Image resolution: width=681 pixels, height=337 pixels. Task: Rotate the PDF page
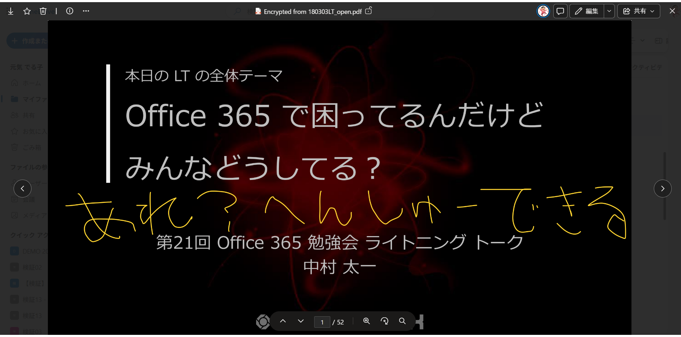[x=384, y=321]
